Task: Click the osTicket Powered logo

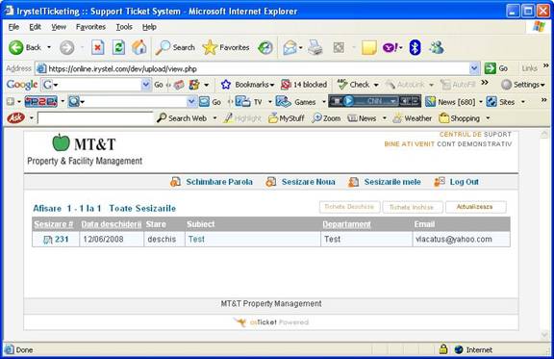Action: click(x=271, y=322)
